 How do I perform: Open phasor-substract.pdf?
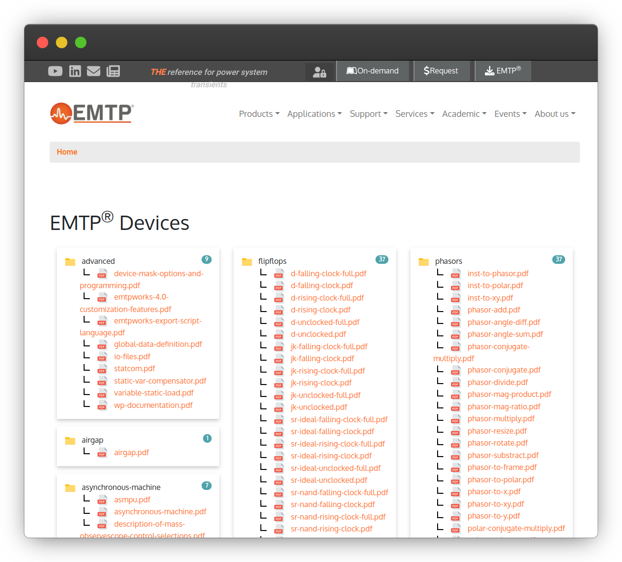(x=503, y=456)
